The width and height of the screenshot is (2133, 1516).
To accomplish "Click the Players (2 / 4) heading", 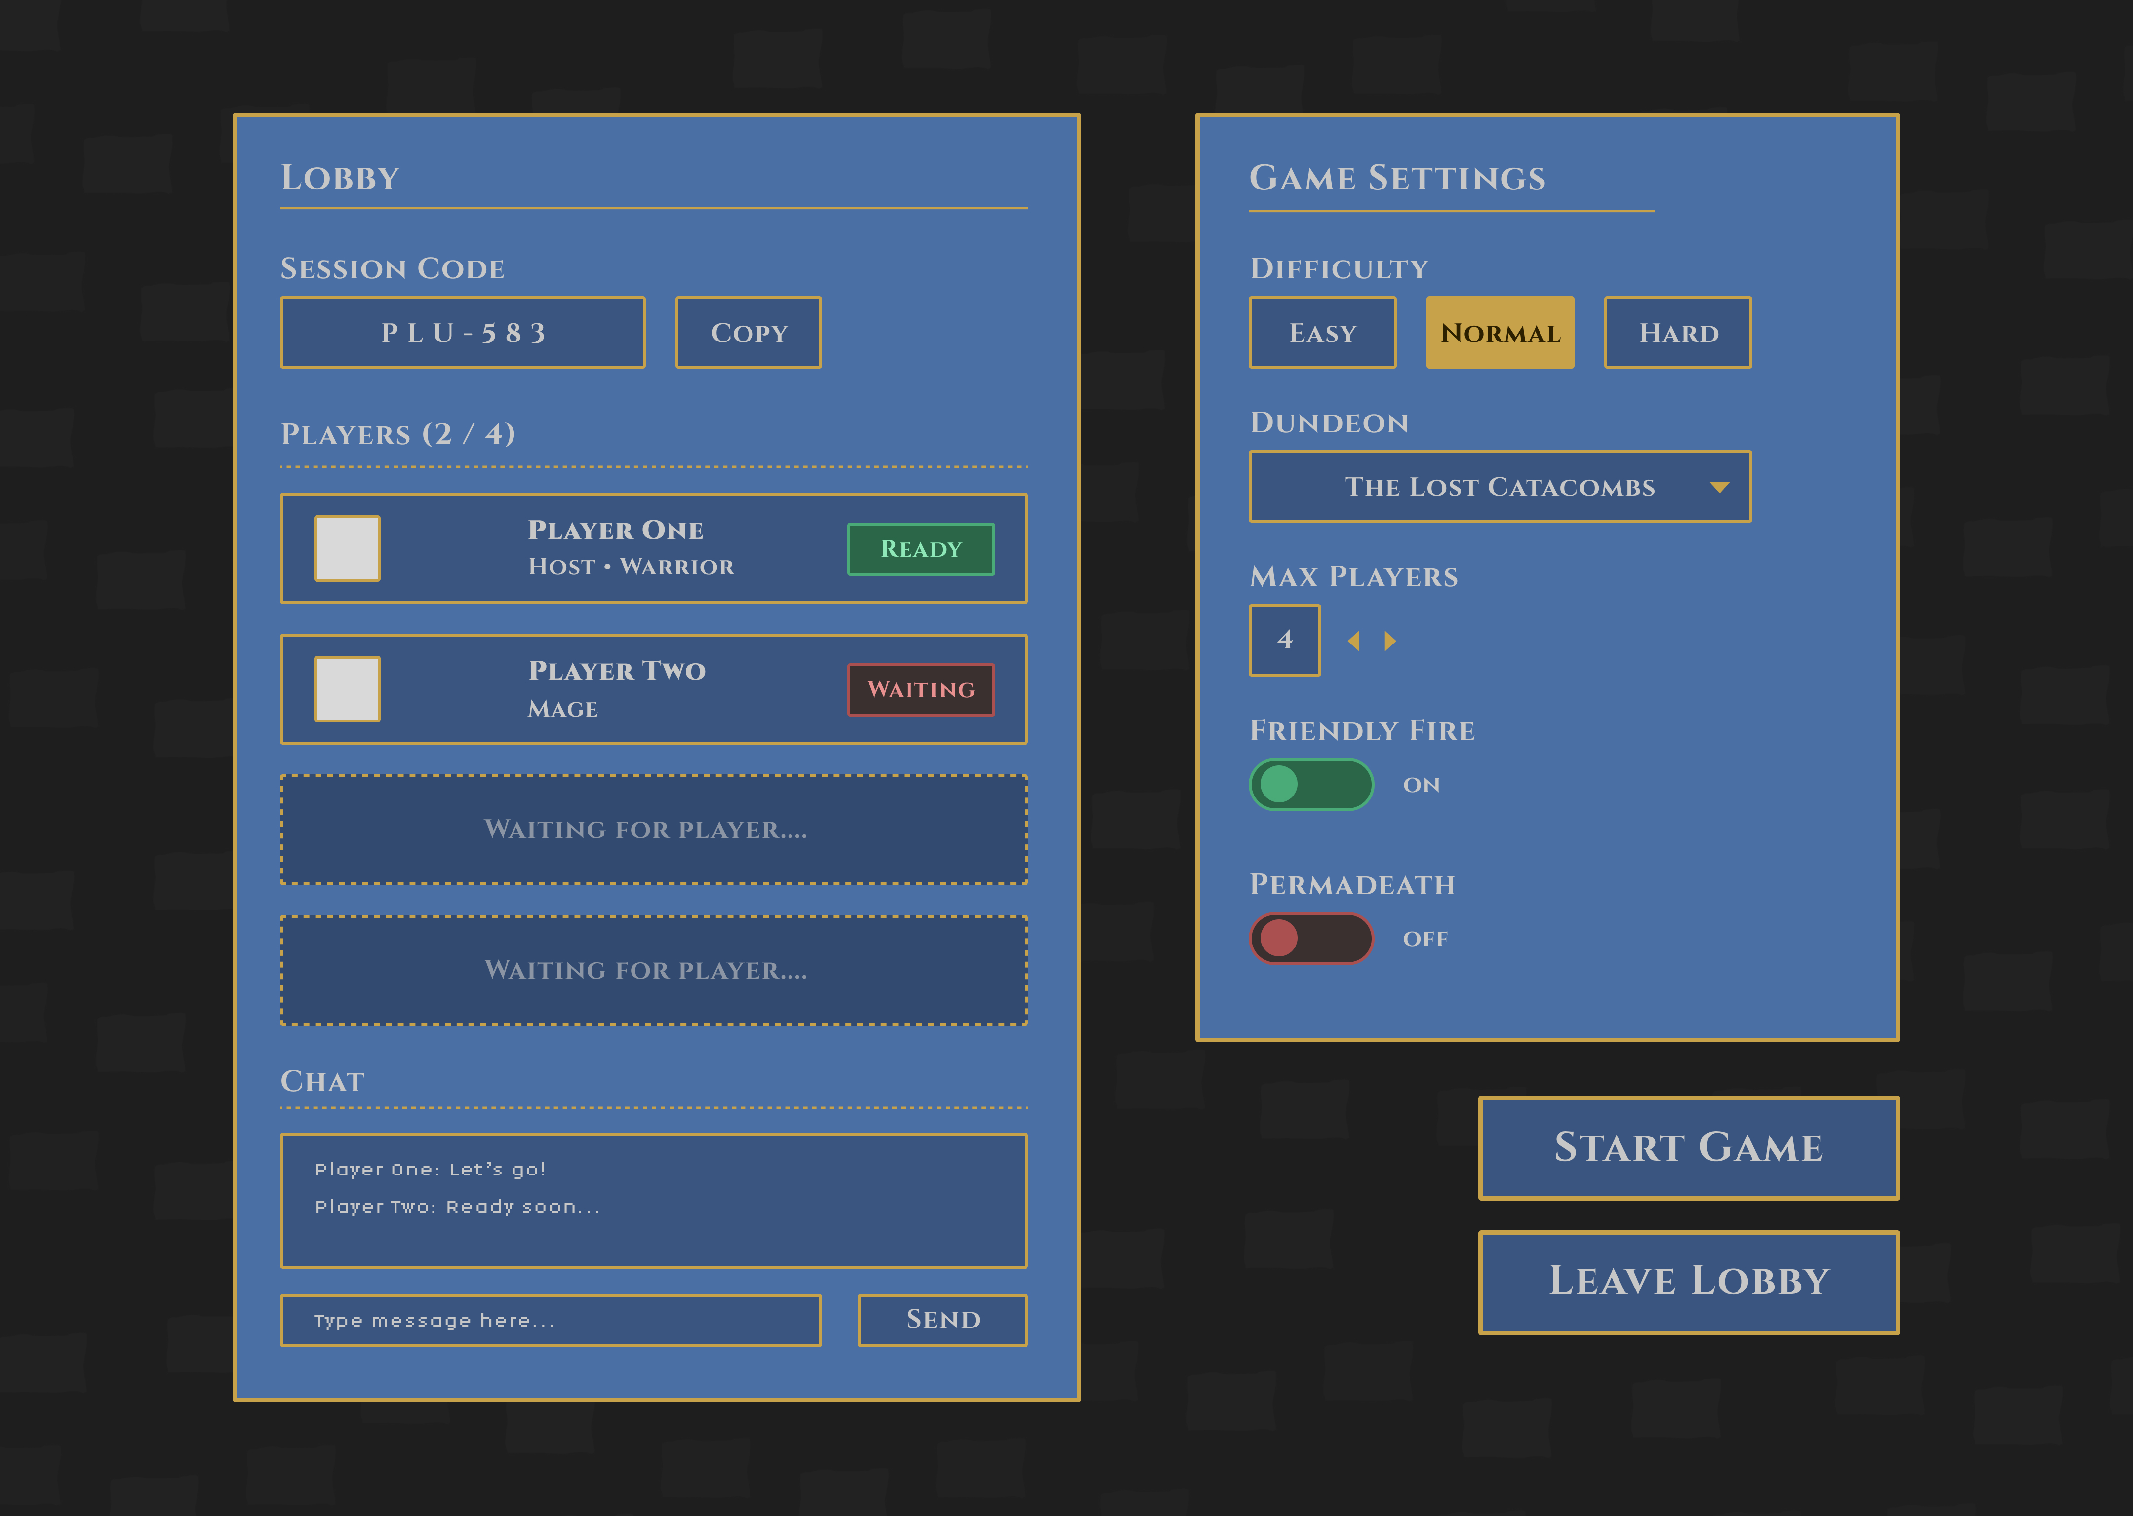I will click(398, 434).
